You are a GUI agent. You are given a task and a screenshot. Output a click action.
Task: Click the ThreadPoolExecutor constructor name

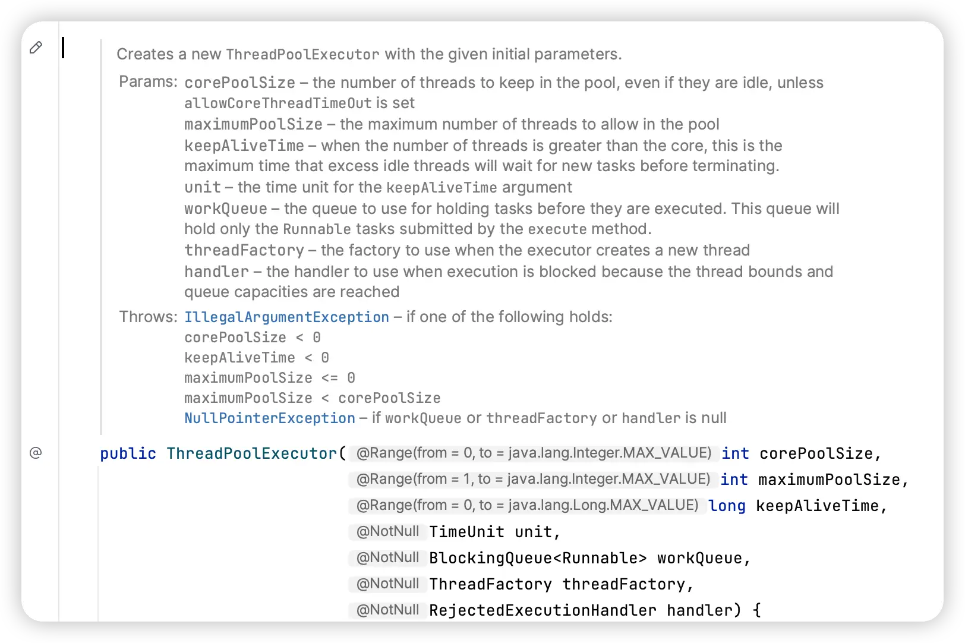[x=252, y=453]
